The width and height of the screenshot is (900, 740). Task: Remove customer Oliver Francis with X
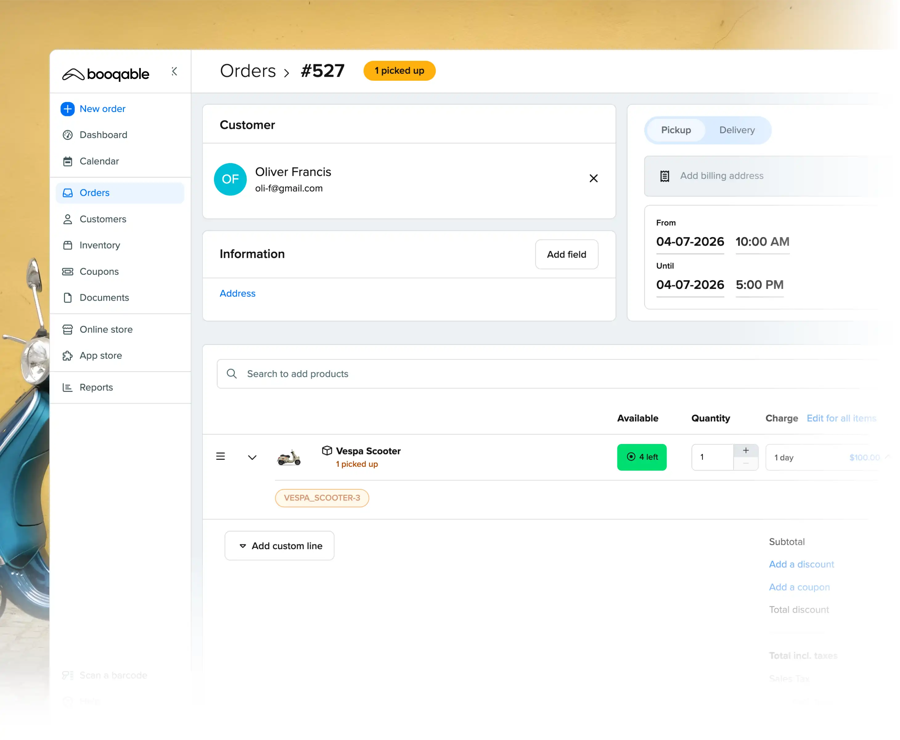(x=593, y=178)
